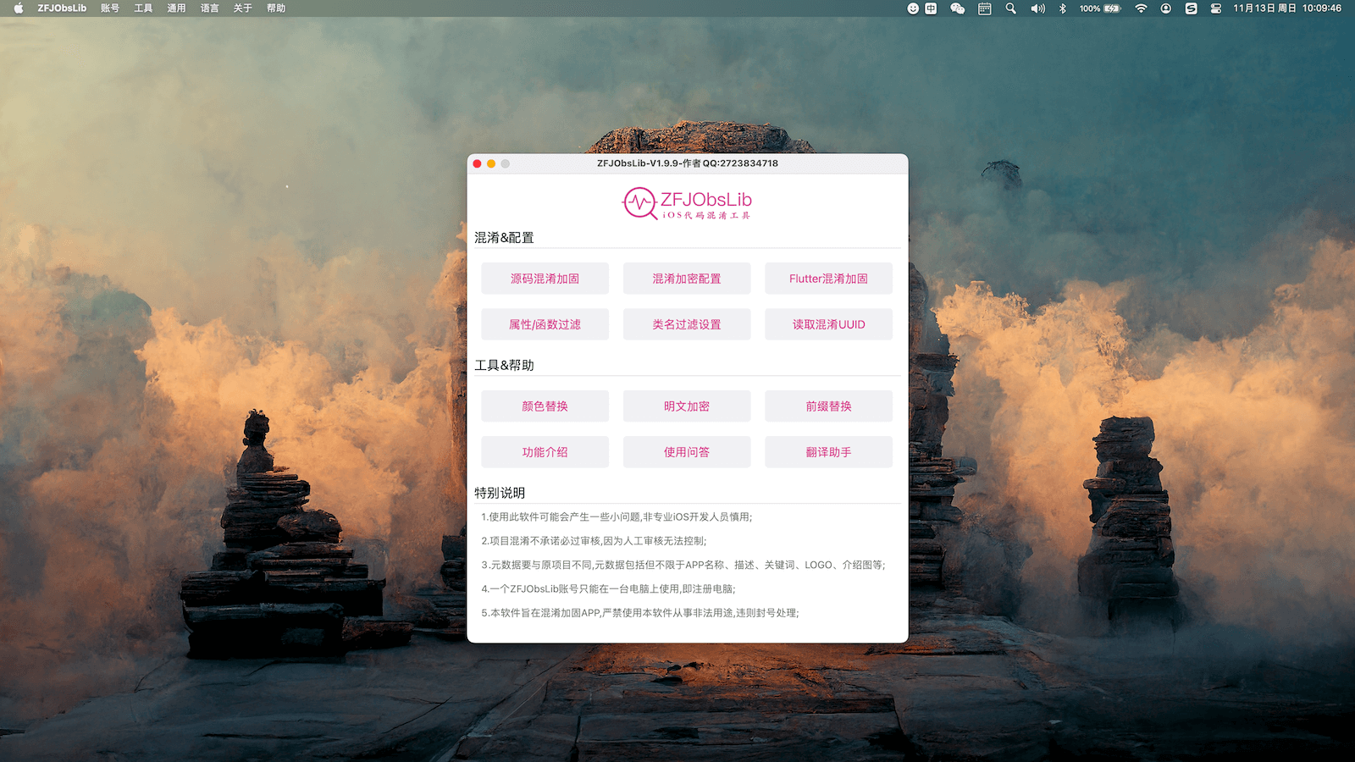Click the date and time display
The height and width of the screenshot is (762, 1355).
pyautogui.click(x=1286, y=8)
